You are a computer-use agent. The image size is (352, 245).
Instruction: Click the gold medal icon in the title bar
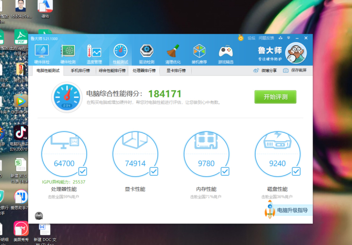(x=241, y=38)
